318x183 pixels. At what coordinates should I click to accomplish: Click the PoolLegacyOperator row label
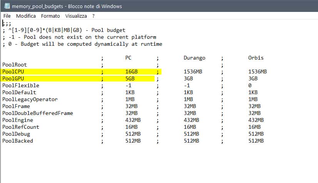coord(30,100)
